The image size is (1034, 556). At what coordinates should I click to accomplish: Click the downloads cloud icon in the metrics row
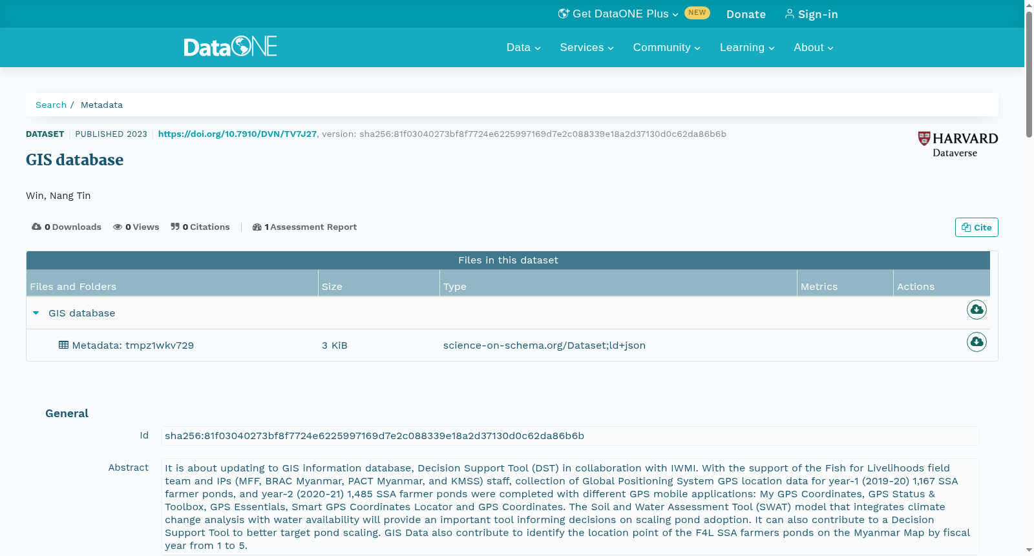click(x=36, y=227)
